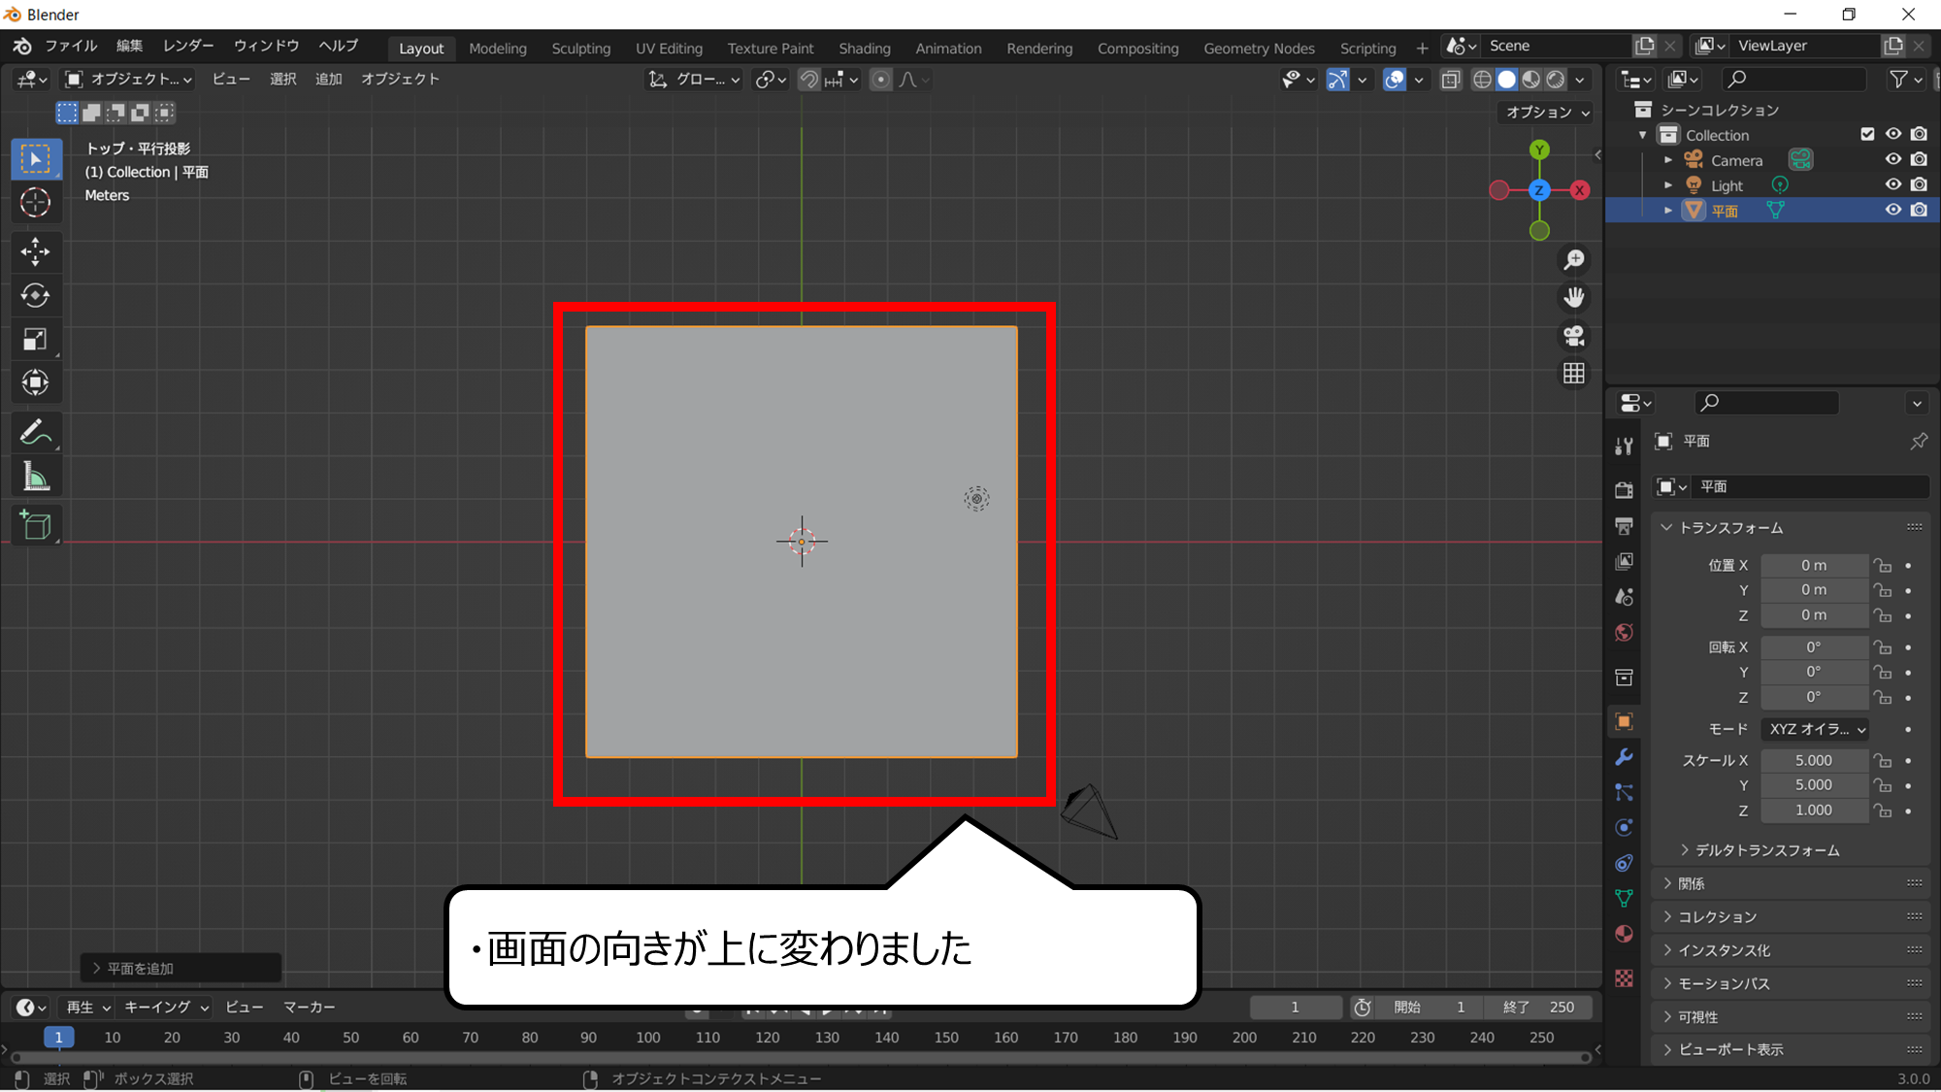The image size is (1941, 1092).
Task: Click the viewport zoom magnifier icon
Action: pos(1574,260)
